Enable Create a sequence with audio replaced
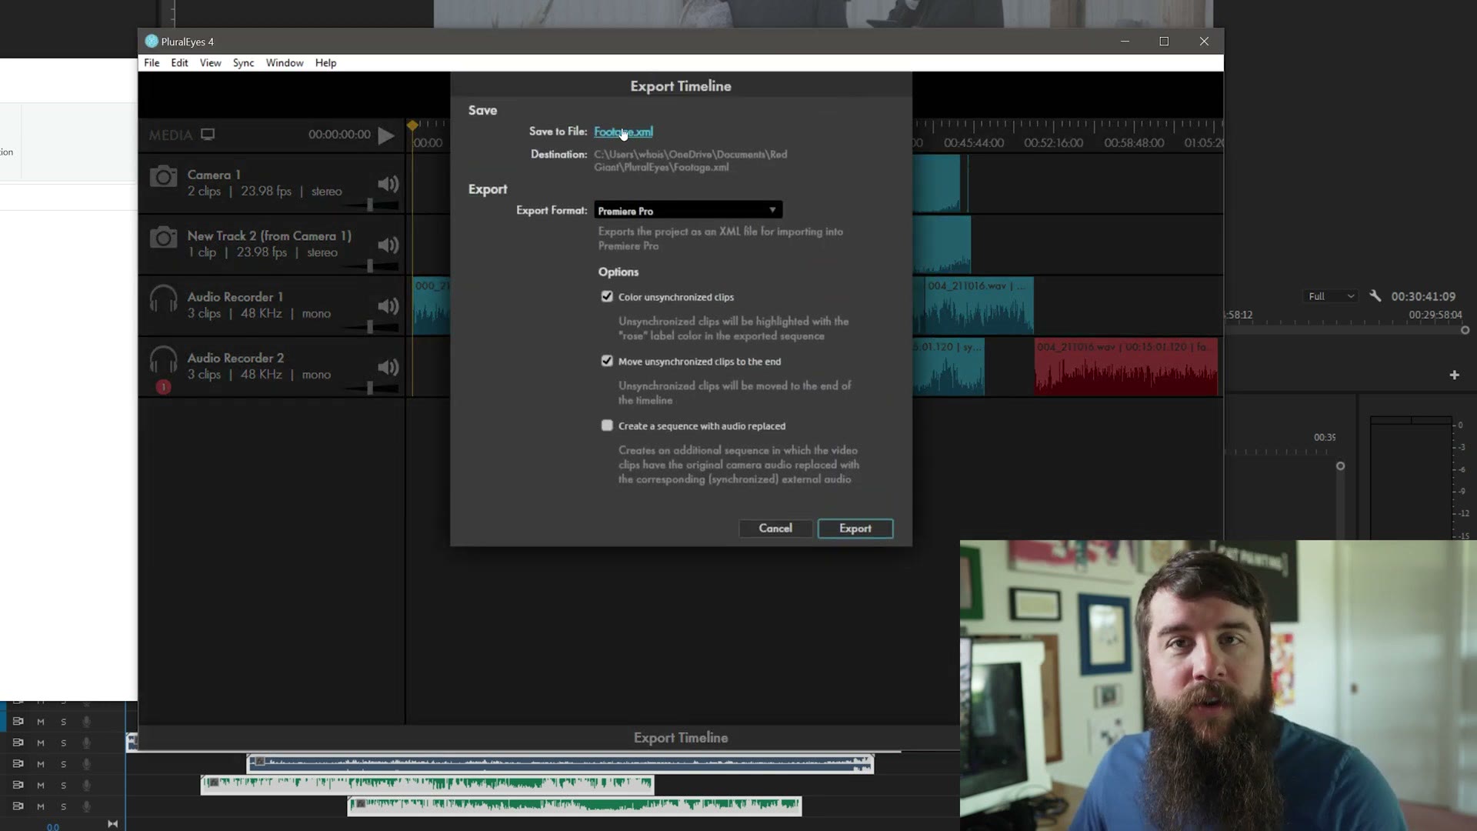 pos(607,426)
